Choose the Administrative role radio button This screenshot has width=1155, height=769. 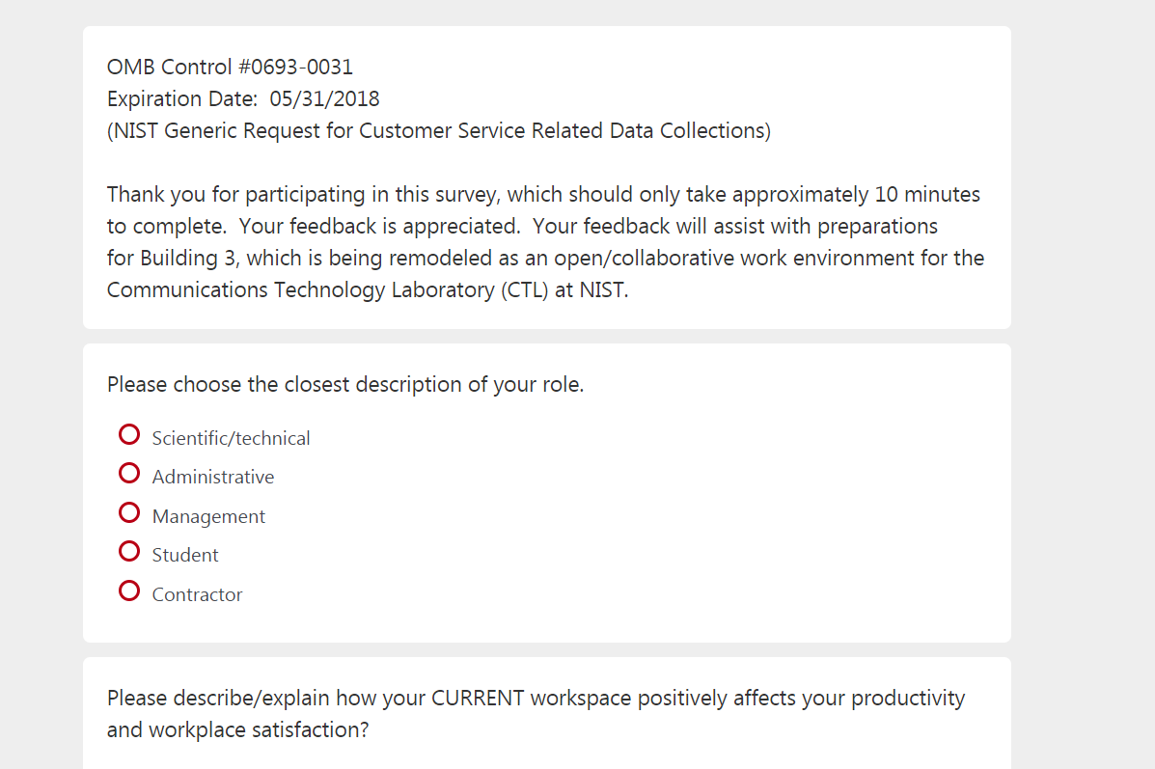tap(129, 474)
